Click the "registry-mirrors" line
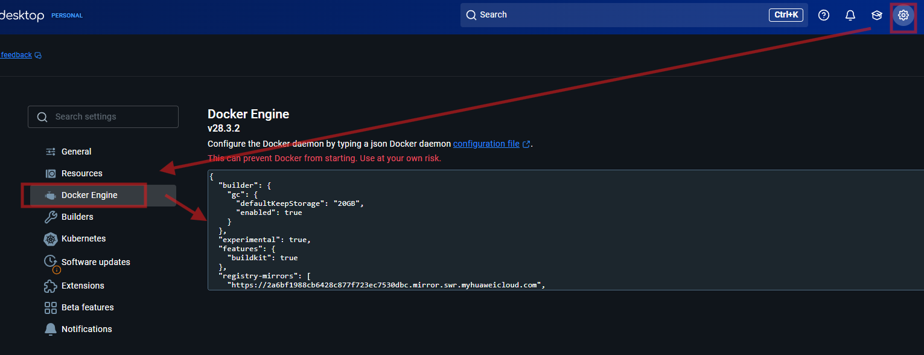The image size is (924, 355). click(x=264, y=276)
